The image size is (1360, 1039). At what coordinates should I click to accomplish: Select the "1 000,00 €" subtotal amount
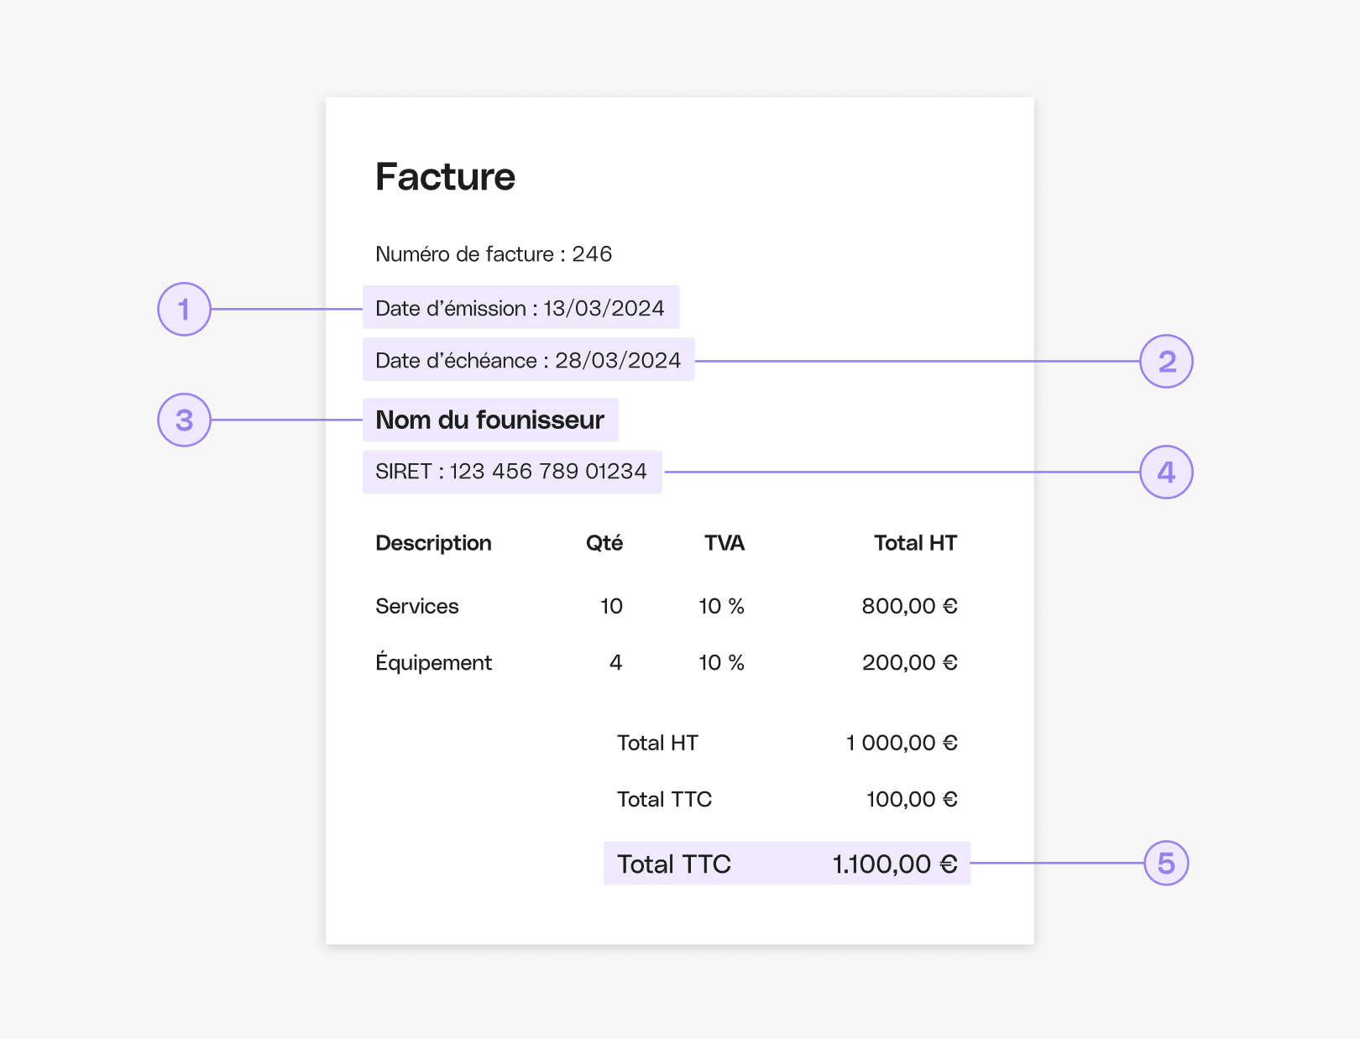point(902,743)
